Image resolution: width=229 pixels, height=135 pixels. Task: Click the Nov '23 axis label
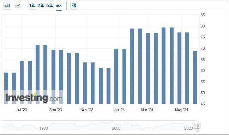(x=87, y=110)
